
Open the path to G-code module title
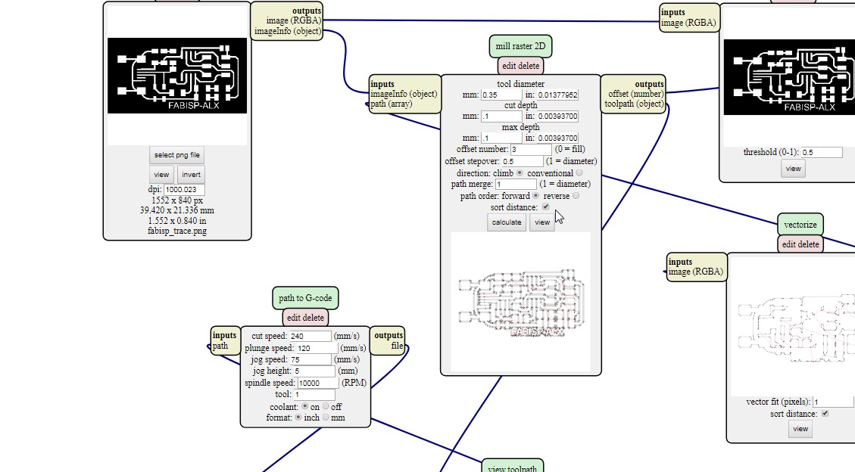point(305,298)
